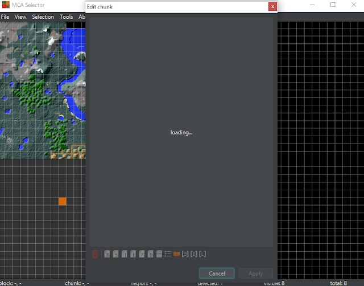The width and height of the screenshot is (364, 286).
Task: Maximize the MCA Selector window
Action: [333, 5]
